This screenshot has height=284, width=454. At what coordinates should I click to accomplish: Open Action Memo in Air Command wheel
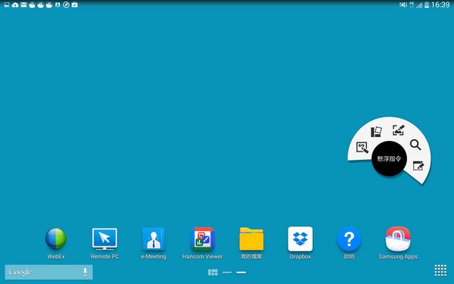362,148
